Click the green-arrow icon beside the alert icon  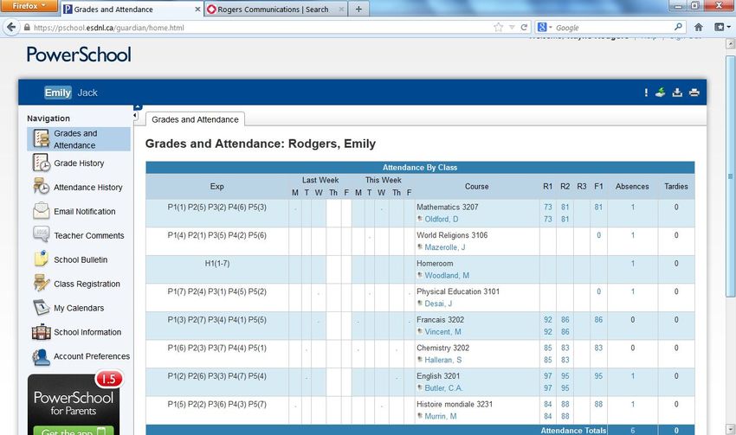[x=661, y=93]
